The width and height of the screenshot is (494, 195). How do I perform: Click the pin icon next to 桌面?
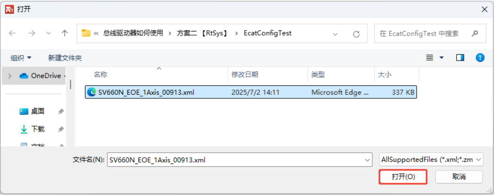(x=61, y=111)
